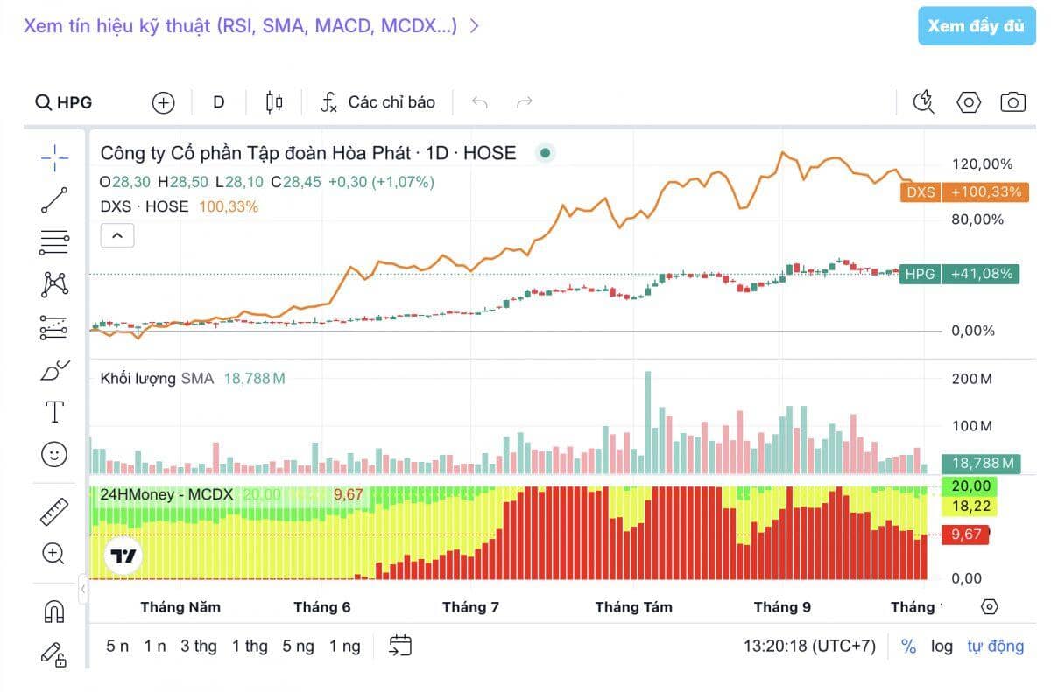Open chart settings via the hexagon gear icon
Image resolution: width=1051 pixels, height=692 pixels.
coord(968,102)
